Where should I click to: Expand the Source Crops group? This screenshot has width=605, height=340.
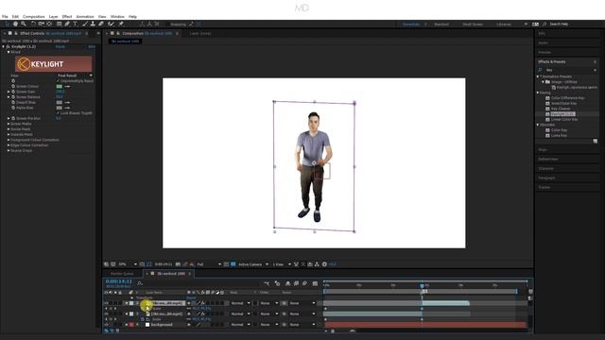tap(9, 151)
